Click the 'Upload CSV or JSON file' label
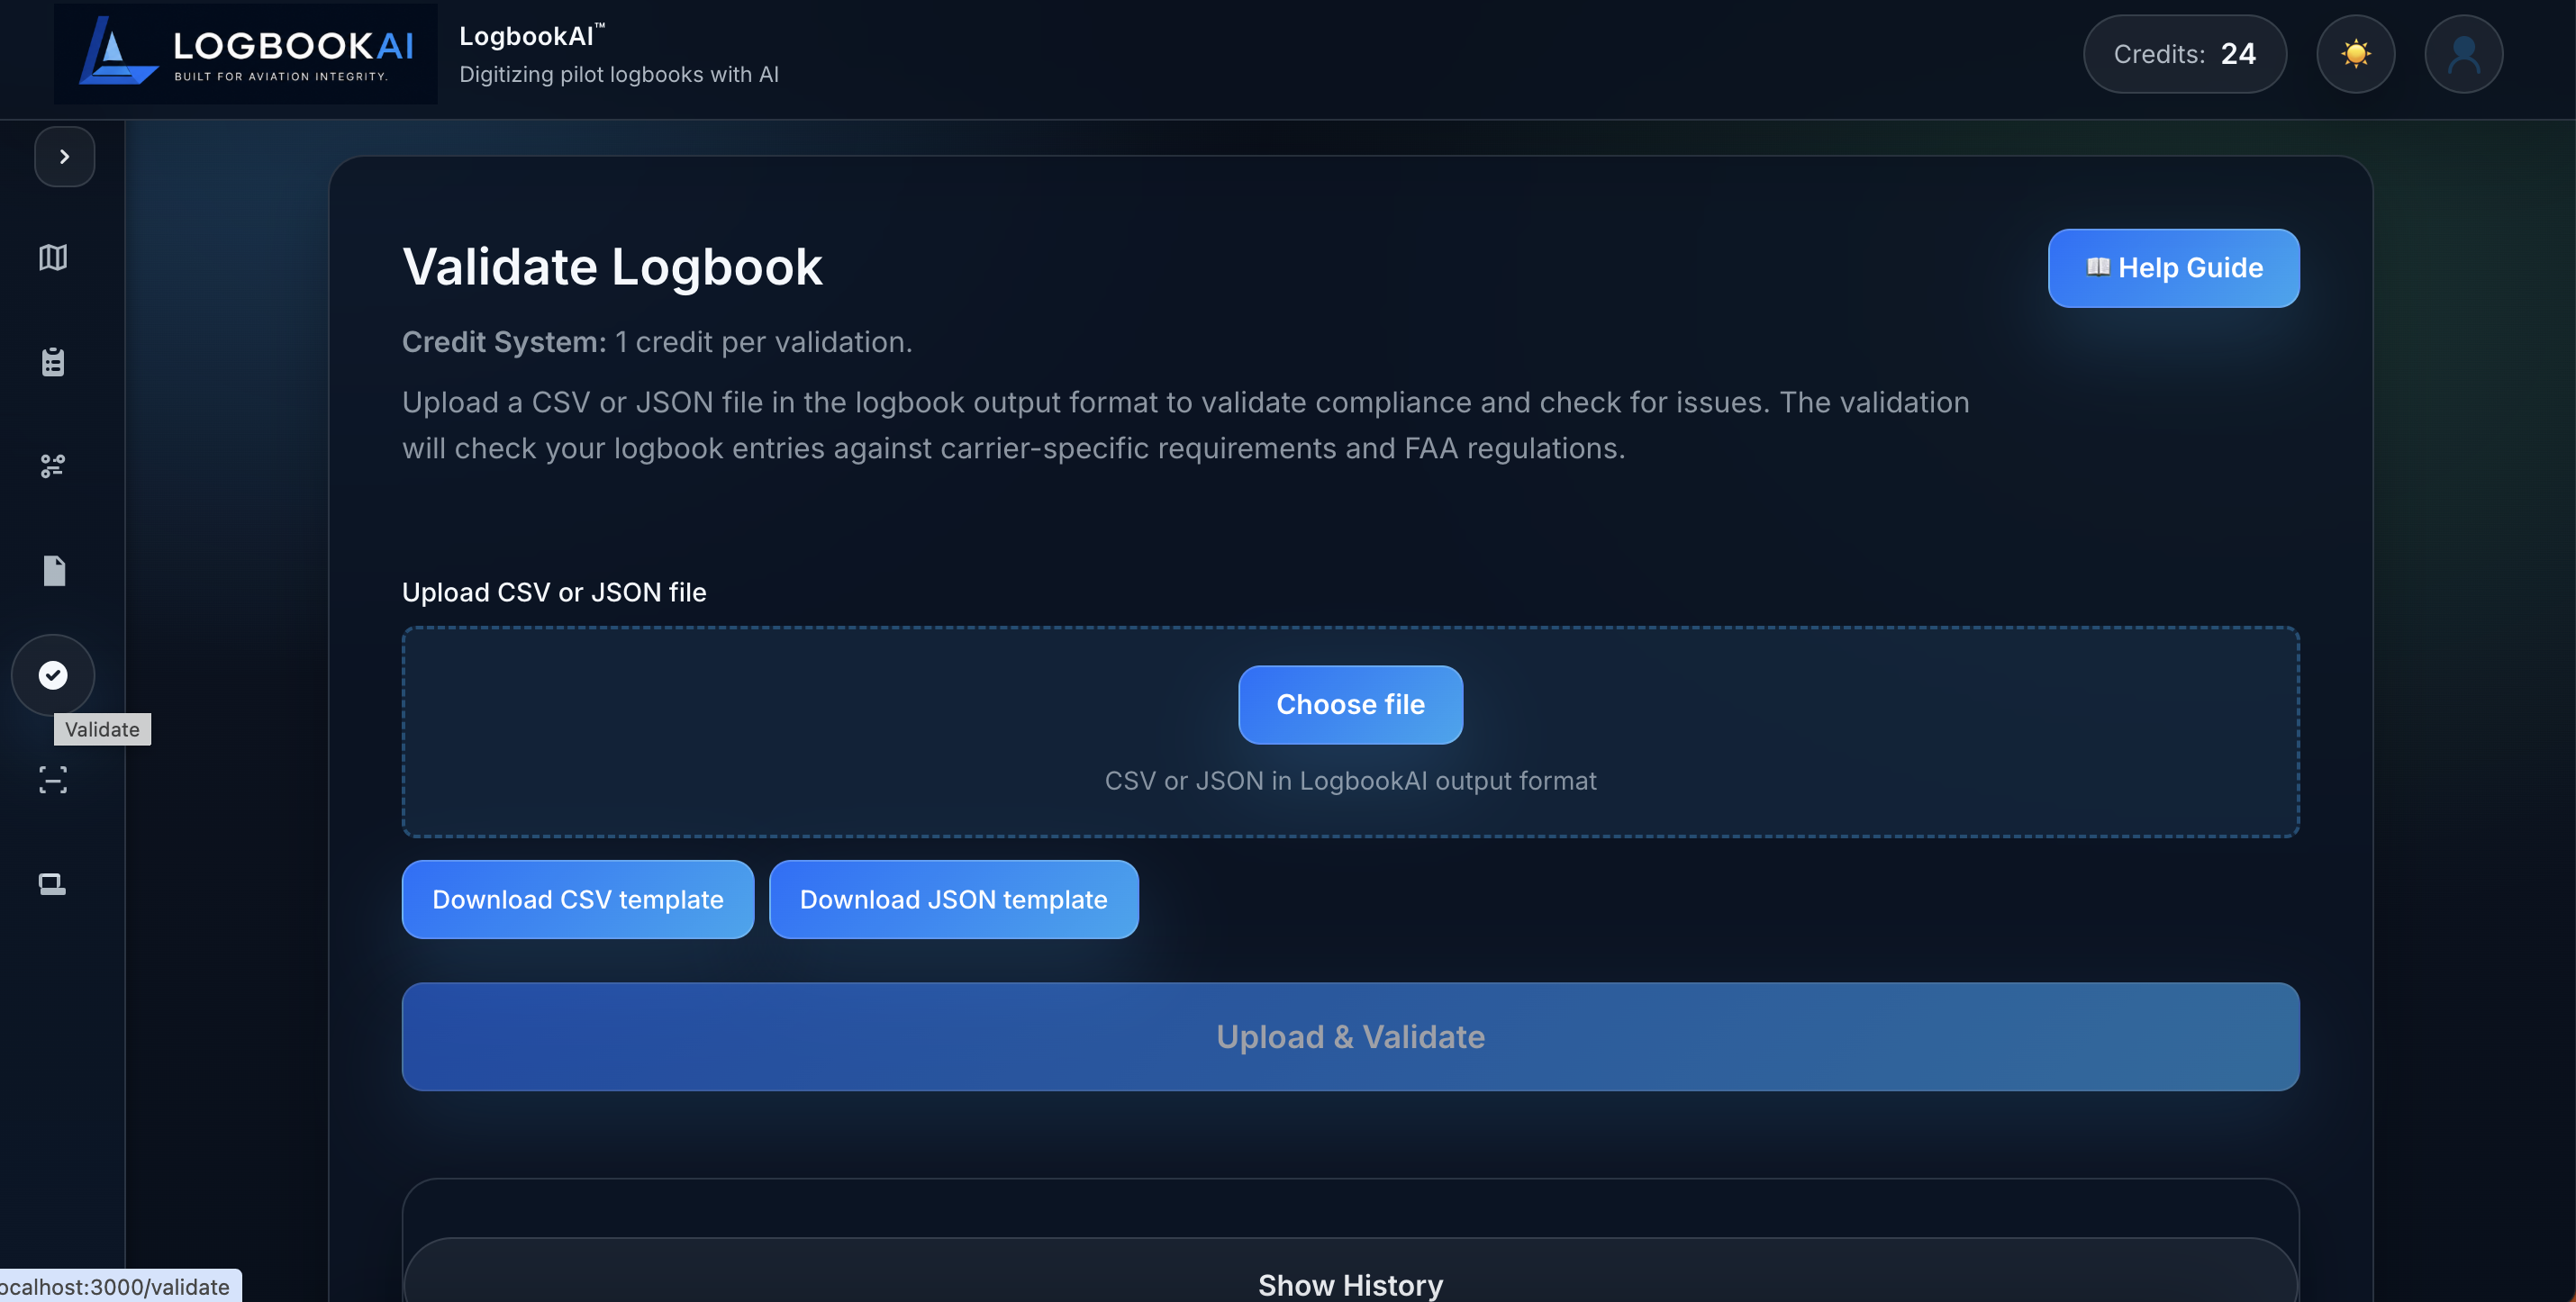 point(554,592)
